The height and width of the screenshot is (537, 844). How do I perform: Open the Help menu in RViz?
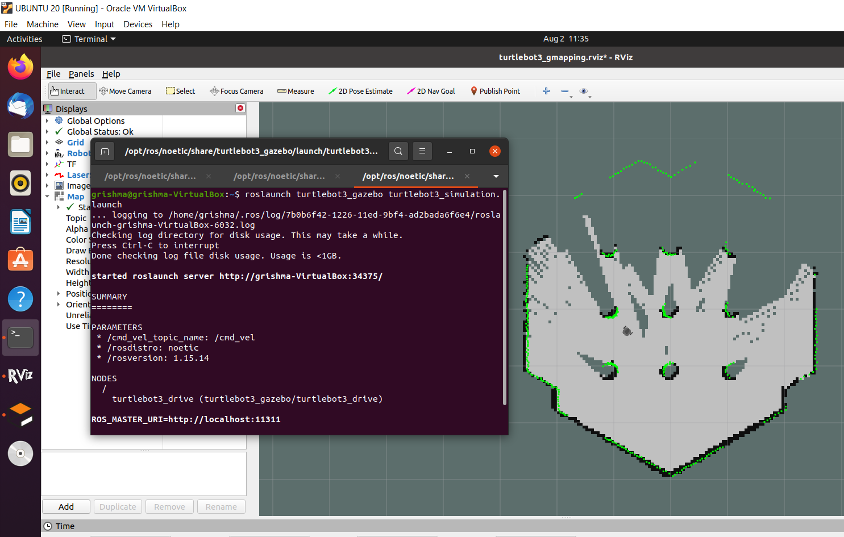111,74
